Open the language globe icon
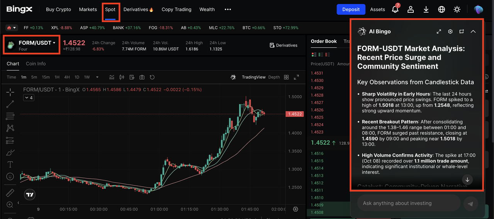Viewport: 494px width, 219px height. [442, 10]
